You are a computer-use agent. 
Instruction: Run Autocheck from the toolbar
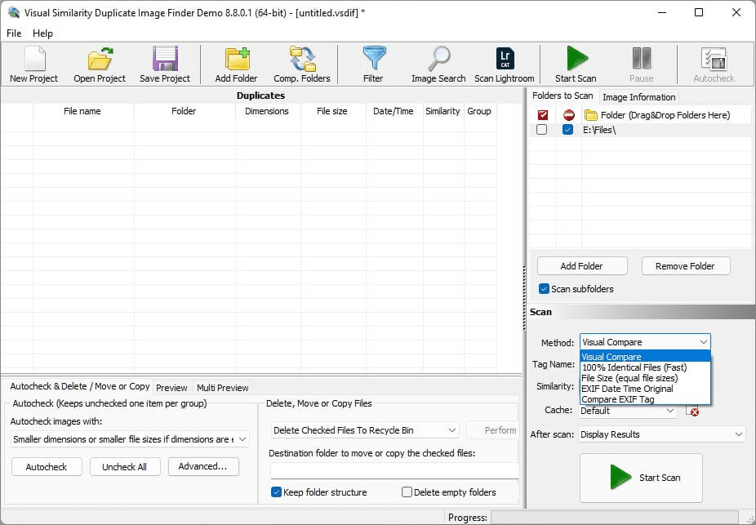[714, 64]
